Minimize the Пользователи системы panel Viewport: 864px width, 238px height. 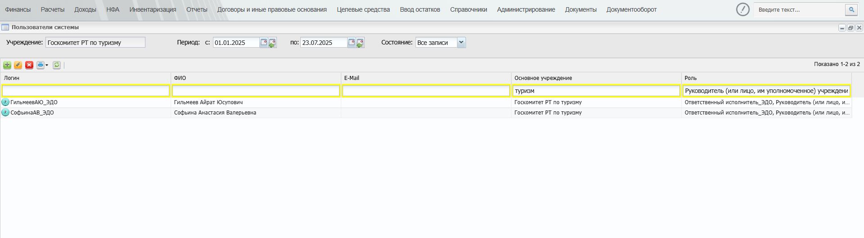pyautogui.click(x=842, y=28)
